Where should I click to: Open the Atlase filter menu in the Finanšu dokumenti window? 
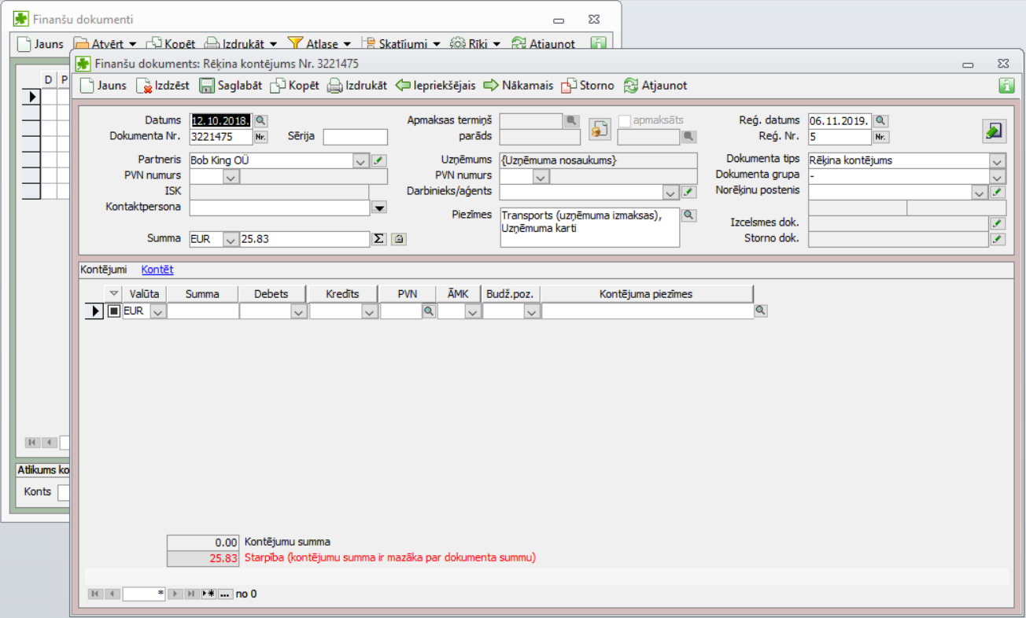pyautogui.click(x=319, y=44)
